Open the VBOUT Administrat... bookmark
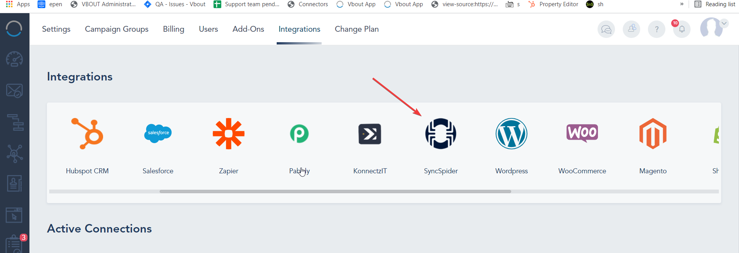 click(x=103, y=4)
